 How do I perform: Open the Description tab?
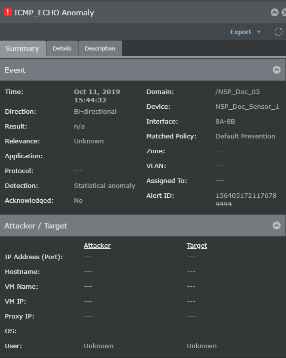[100, 48]
